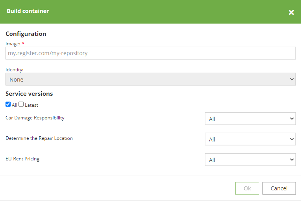
Task: Click the Service versions section heading
Action: point(29,94)
